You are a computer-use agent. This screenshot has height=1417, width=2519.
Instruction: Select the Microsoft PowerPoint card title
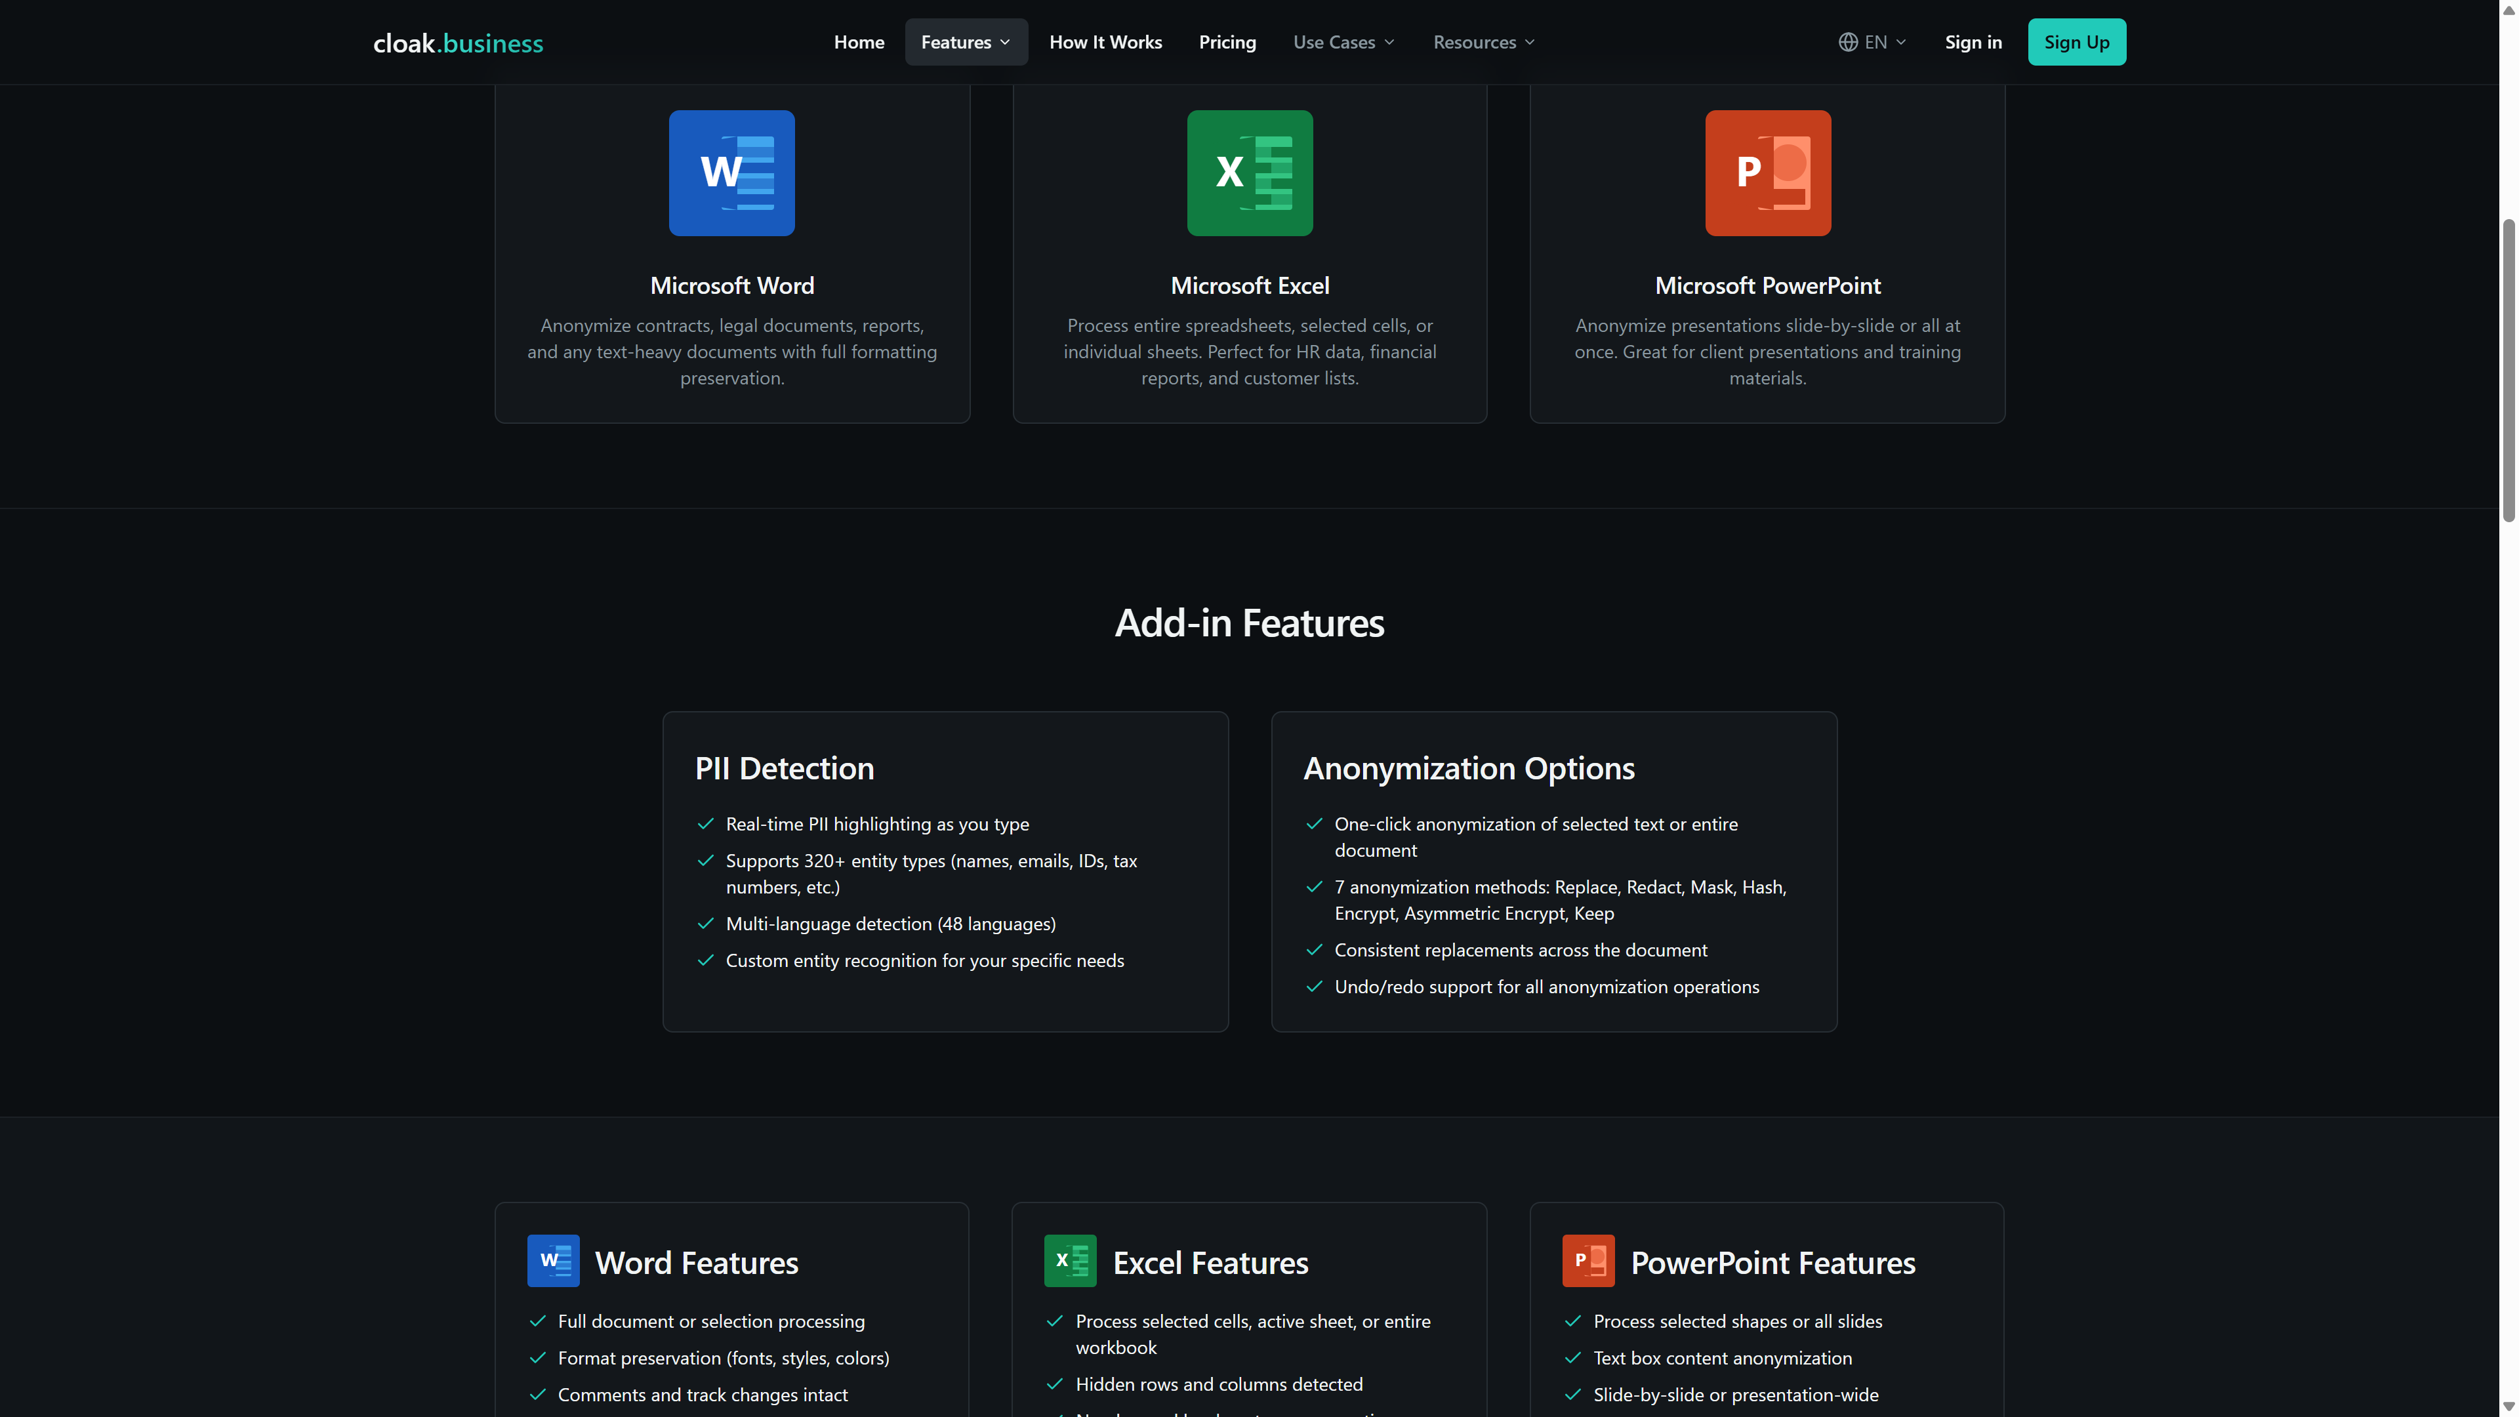1767,285
